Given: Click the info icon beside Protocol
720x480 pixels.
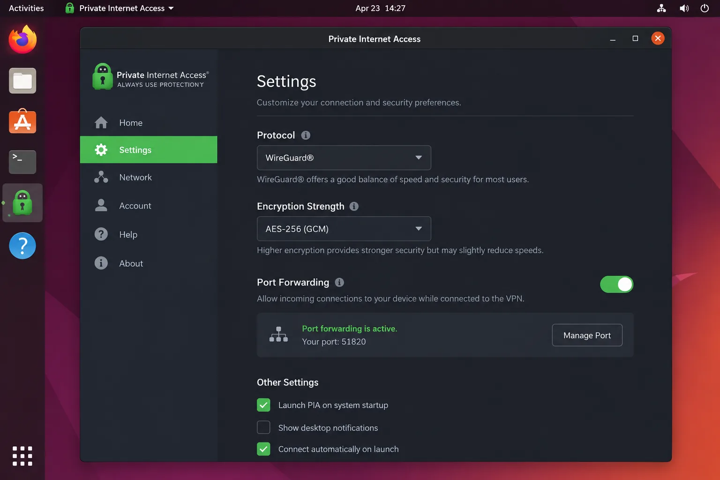Looking at the screenshot, I should (306, 135).
